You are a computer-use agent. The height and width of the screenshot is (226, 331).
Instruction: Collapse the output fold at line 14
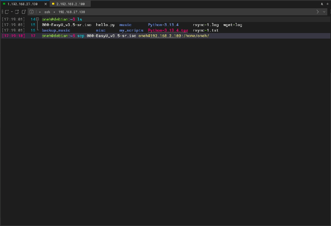38,19
